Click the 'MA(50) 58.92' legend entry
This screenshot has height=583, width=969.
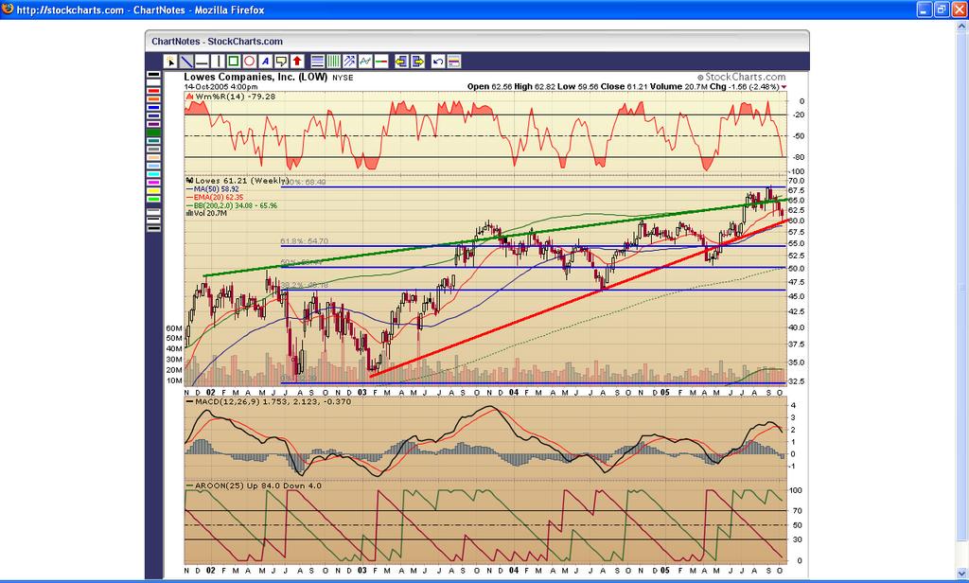pos(217,188)
